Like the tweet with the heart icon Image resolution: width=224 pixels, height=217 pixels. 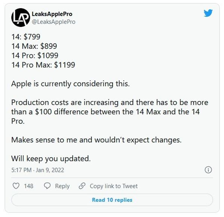point(16,186)
